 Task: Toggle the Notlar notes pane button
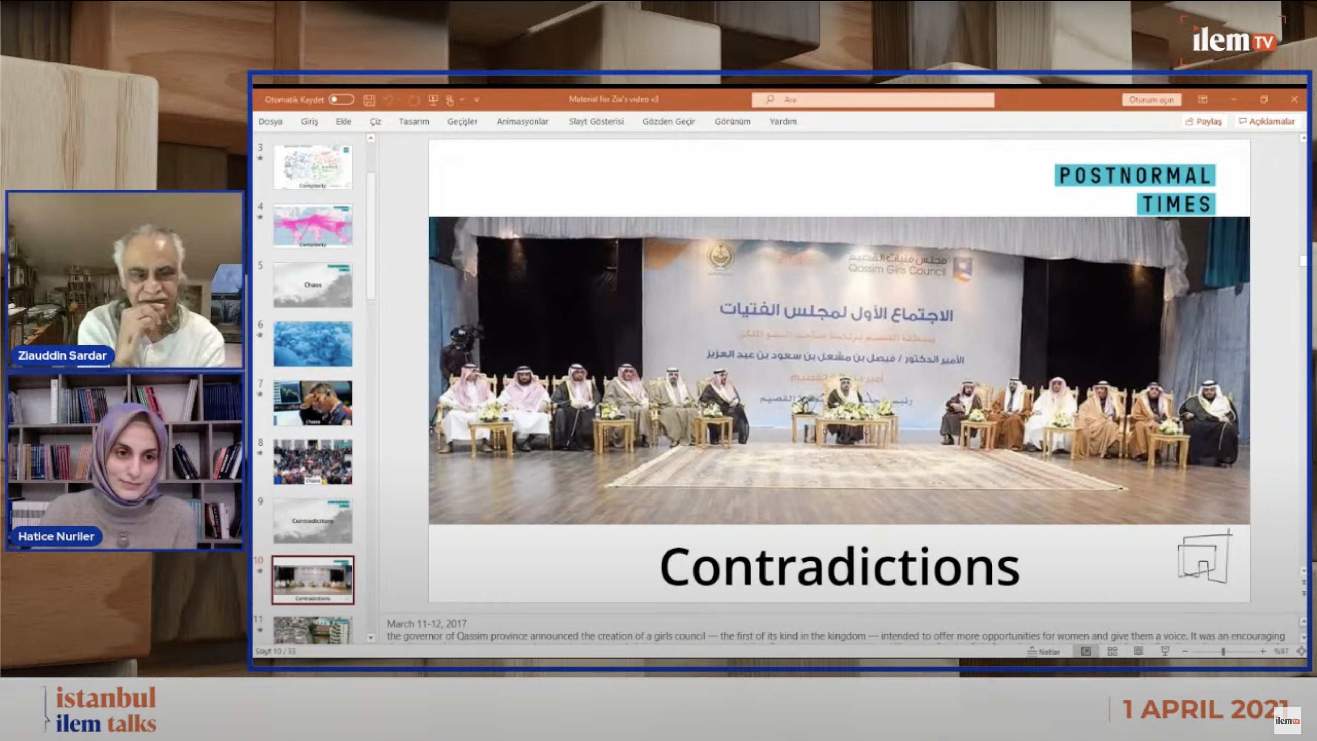(1043, 652)
